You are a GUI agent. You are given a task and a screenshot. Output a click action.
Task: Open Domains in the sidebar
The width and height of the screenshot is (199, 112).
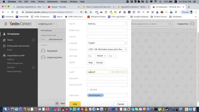(11, 67)
